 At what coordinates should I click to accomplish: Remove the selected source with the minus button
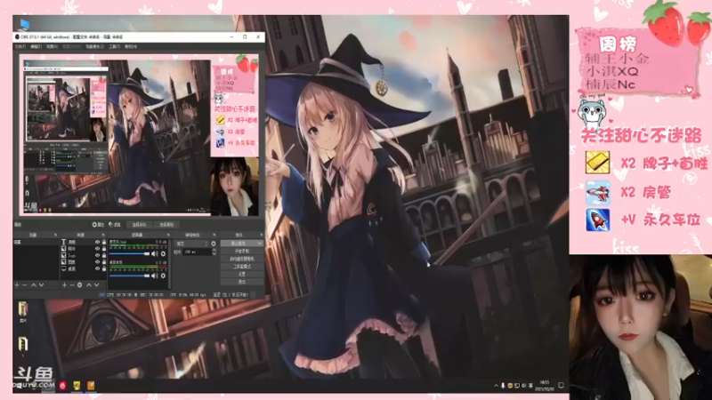[x=72, y=284]
